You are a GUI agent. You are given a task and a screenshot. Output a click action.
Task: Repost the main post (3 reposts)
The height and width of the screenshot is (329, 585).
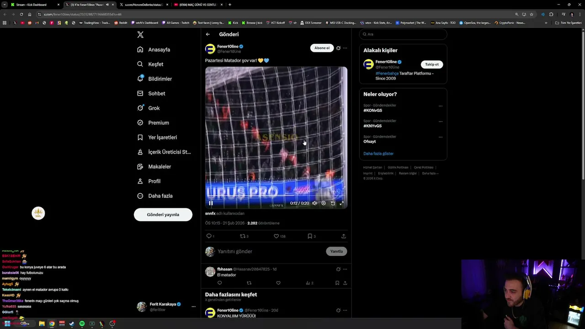pyautogui.click(x=244, y=236)
